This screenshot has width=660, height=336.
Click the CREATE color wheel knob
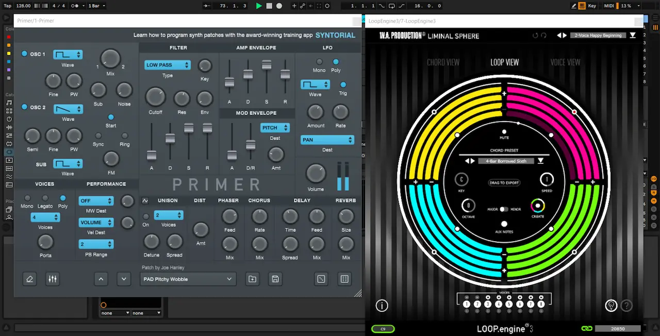click(x=538, y=206)
